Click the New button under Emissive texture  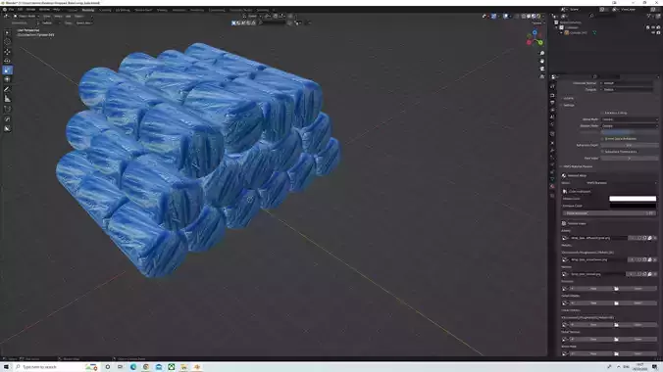(x=593, y=289)
